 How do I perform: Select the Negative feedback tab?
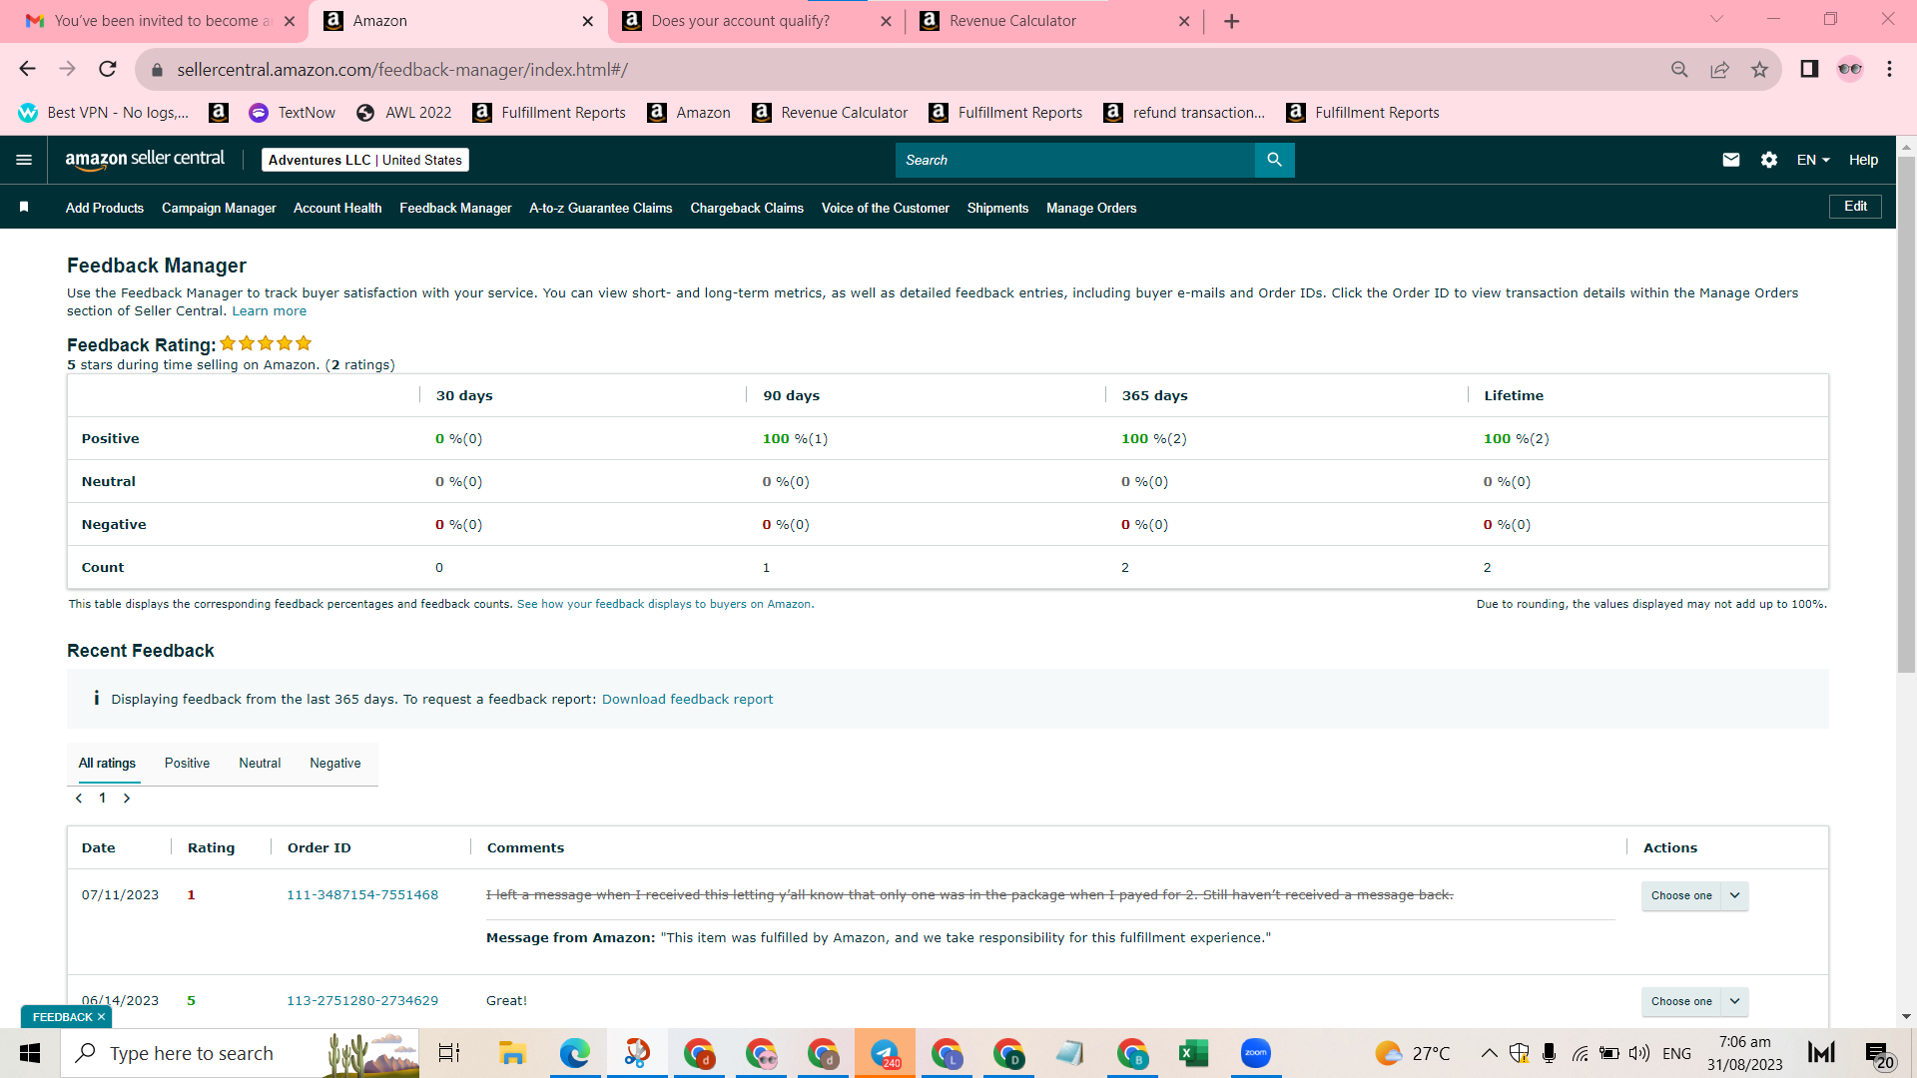[x=335, y=763]
